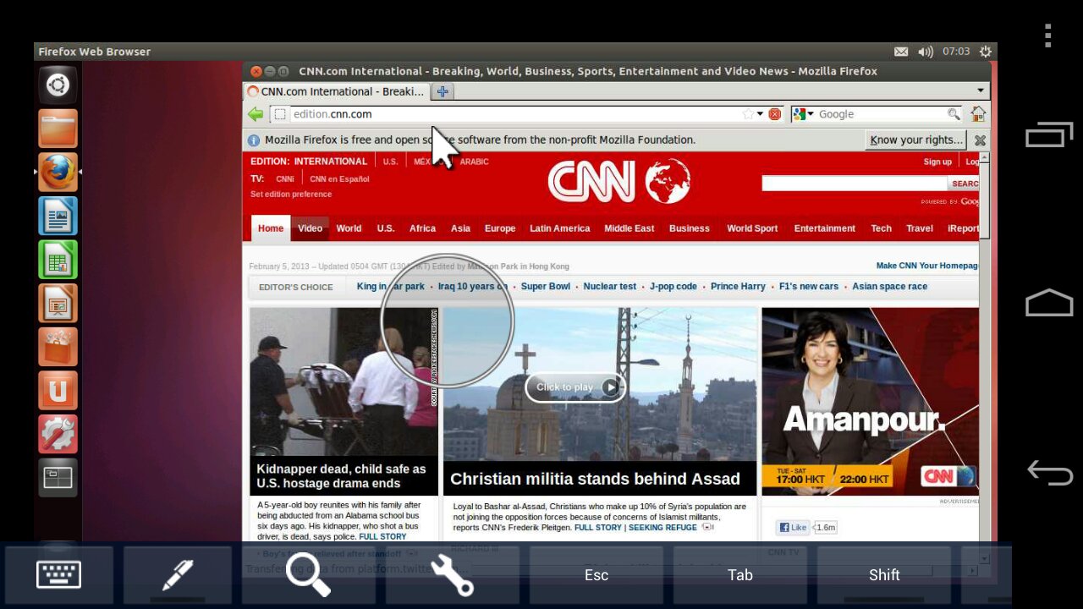
Task: Click search magnifier in Google box
Action: (x=954, y=114)
